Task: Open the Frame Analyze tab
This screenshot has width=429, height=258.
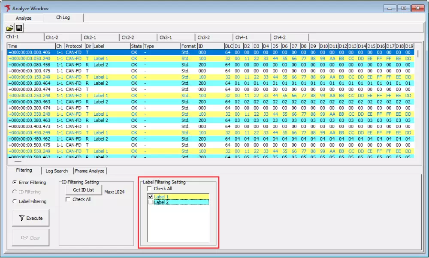Action: [x=90, y=171]
